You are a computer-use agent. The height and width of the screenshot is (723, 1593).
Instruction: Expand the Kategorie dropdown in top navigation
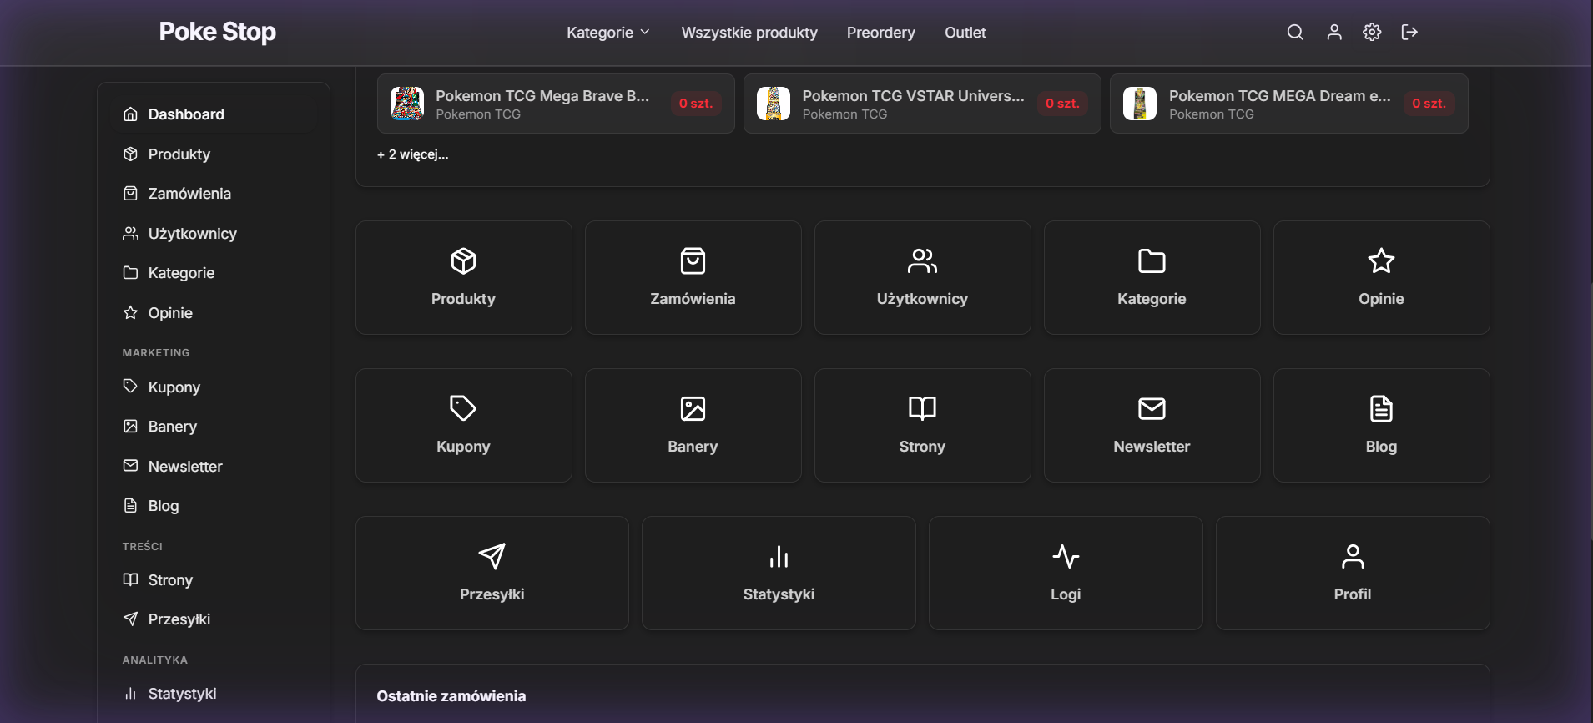(607, 33)
